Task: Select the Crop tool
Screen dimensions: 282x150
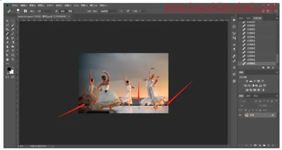Action: [7, 29]
